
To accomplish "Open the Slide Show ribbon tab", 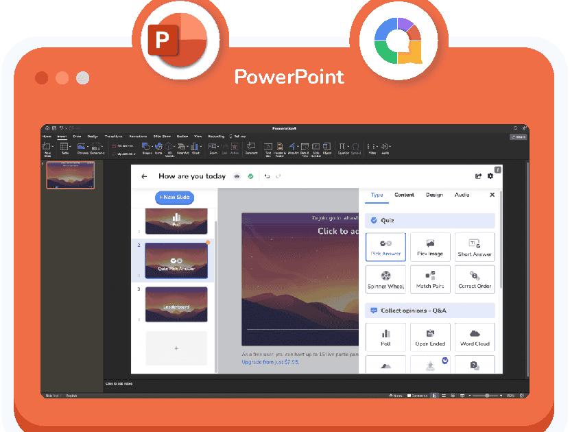I will coord(162,136).
